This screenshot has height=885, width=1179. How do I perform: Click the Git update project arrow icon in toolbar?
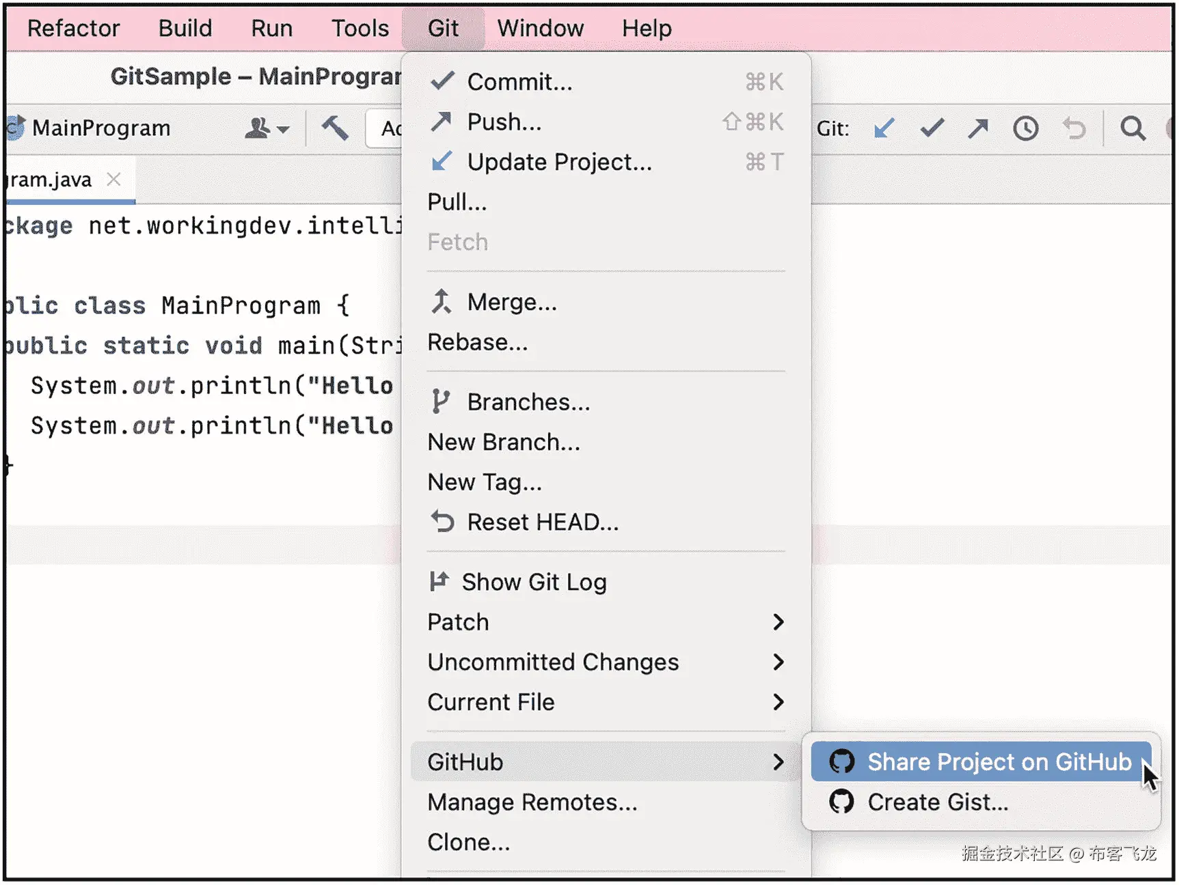[x=884, y=128]
